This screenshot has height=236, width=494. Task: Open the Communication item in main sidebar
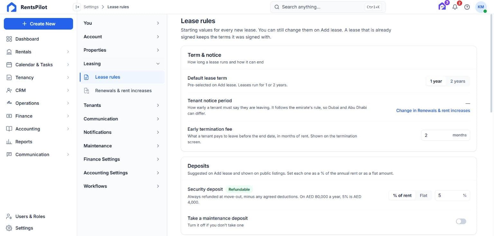point(38,154)
